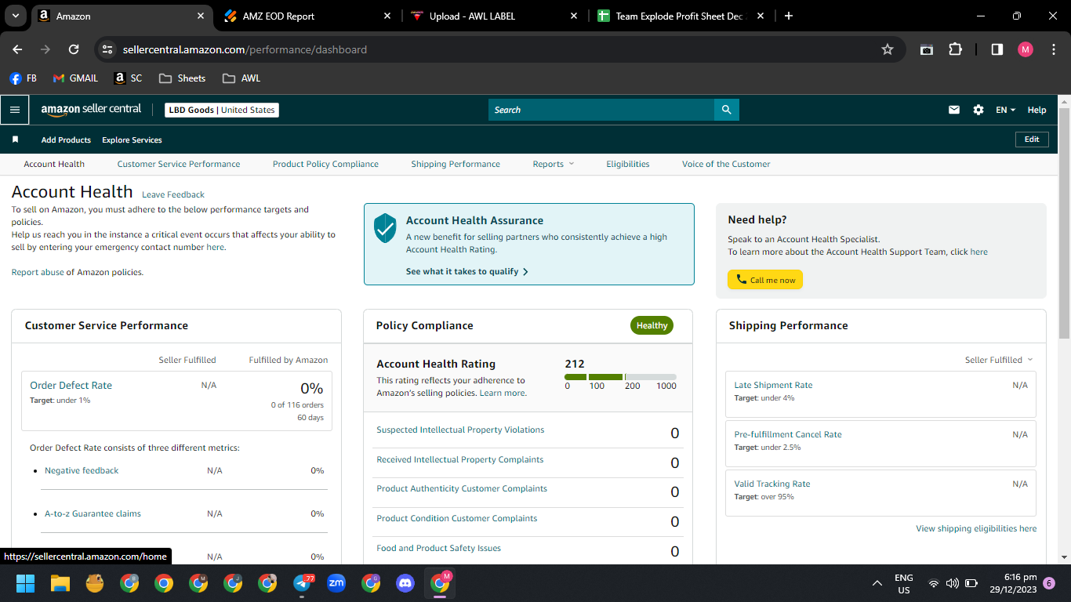
Task: Open File Explorer from the taskbar
Action: click(60, 583)
